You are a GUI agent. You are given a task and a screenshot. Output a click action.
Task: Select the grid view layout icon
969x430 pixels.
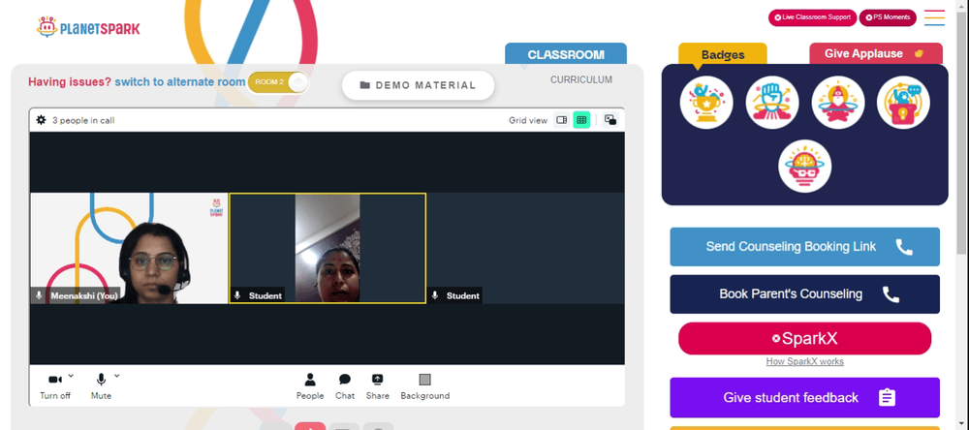click(580, 120)
